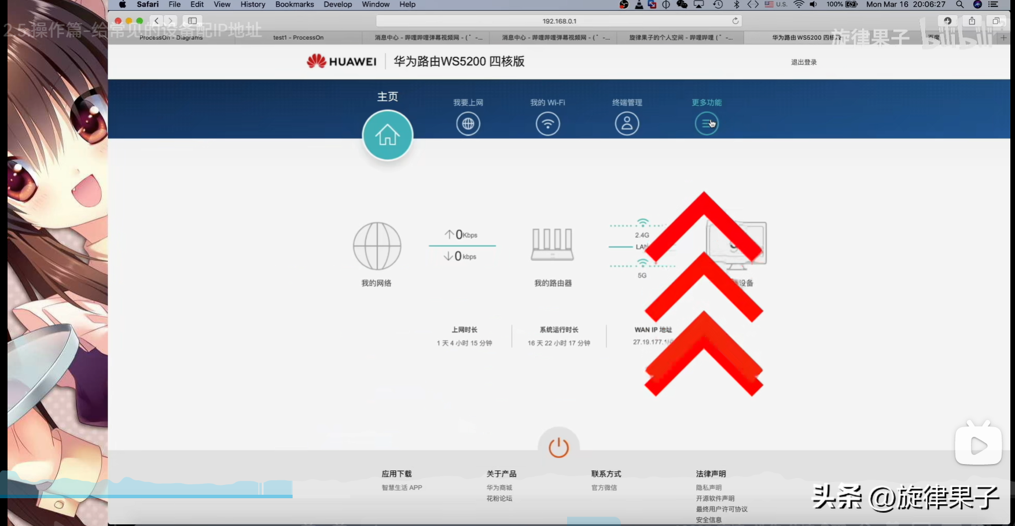Click the teal home icon (主页)
This screenshot has height=526, width=1015.
(387, 135)
